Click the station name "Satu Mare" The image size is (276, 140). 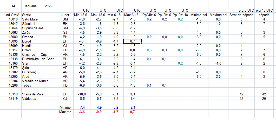(x=30, y=19)
